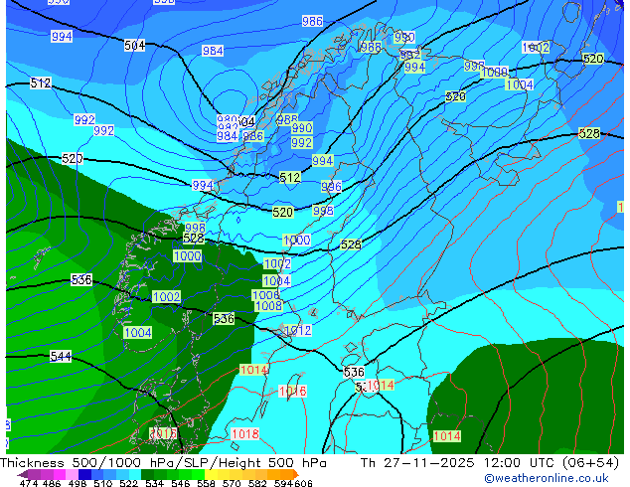This screenshot has width=630, height=487.
Task: Click the red '1018' isobar label
Action: (245, 434)
